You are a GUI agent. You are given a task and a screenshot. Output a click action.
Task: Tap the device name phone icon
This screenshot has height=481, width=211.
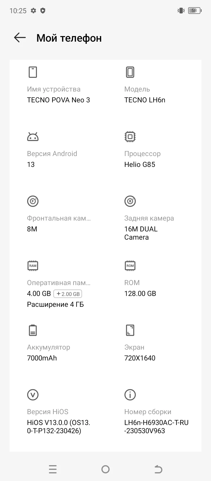[33, 72]
